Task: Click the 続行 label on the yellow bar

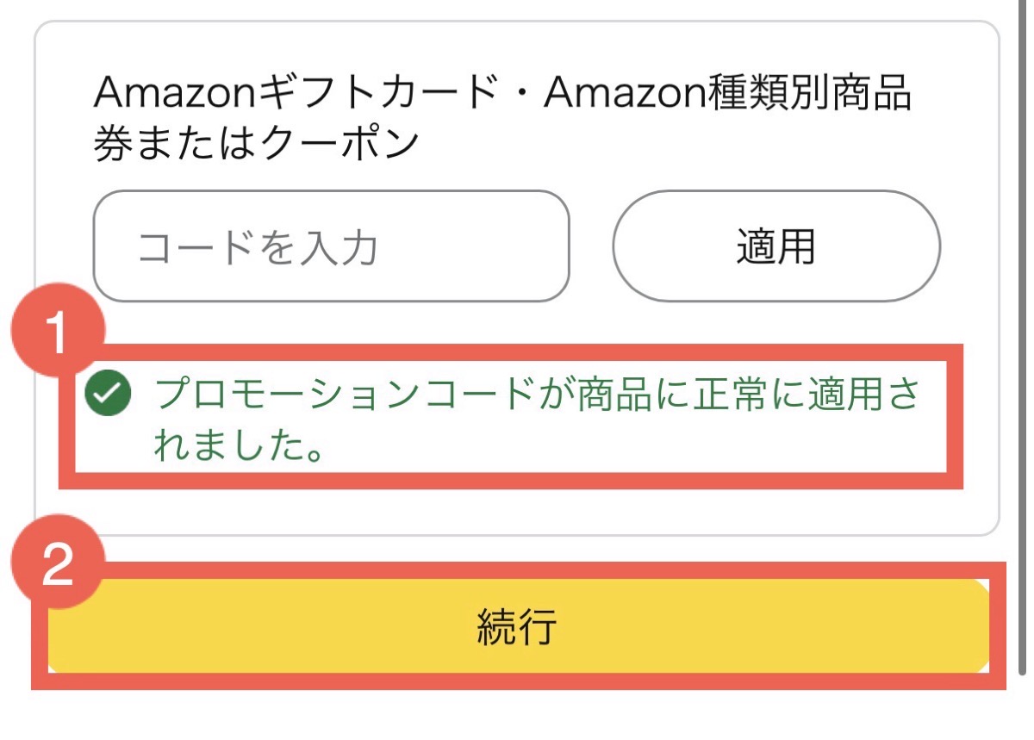Action: point(517,626)
